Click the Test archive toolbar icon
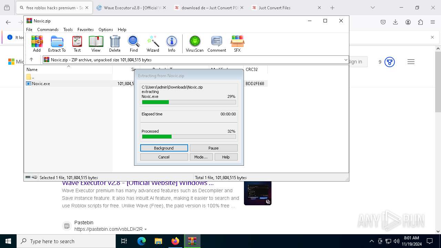The height and width of the screenshot is (248, 441). pos(77,44)
